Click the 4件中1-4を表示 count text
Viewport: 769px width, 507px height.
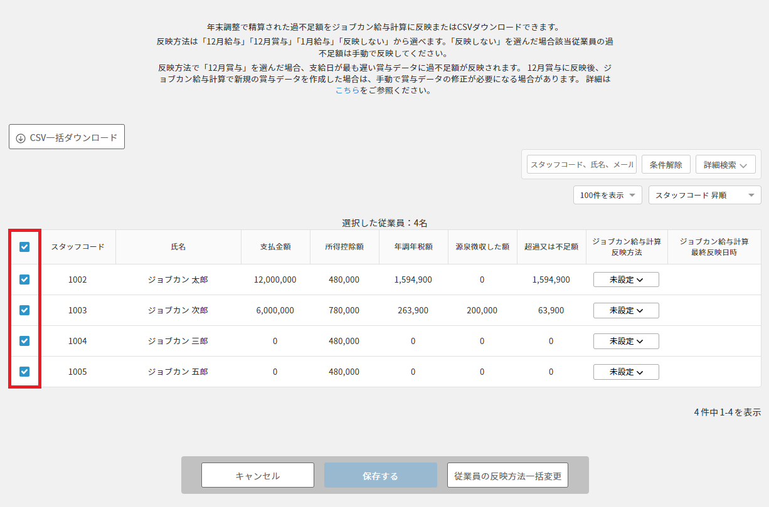pyautogui.click(x=728, y=412)
